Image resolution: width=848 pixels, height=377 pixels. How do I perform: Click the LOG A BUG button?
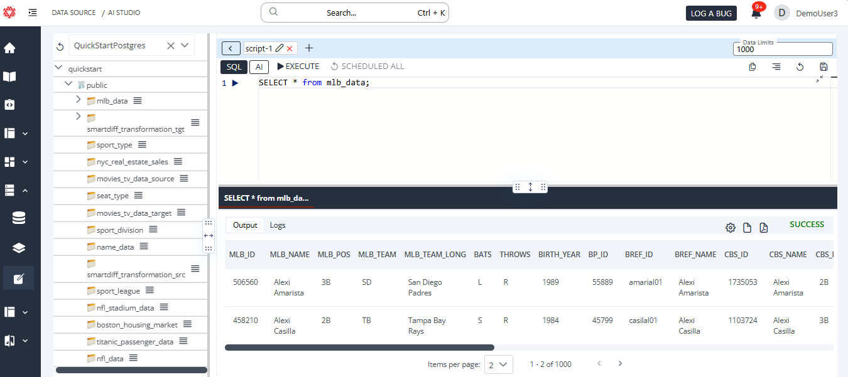[x=711, y=13]
